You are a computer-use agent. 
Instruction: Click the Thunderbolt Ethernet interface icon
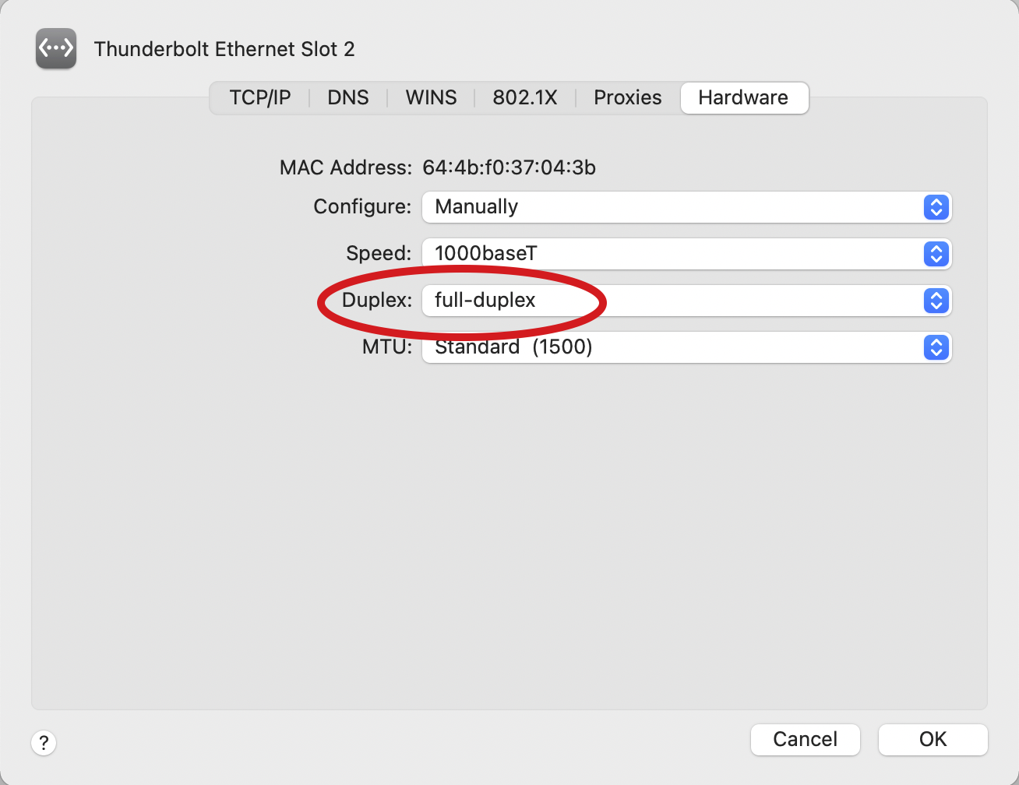point(56,48)
